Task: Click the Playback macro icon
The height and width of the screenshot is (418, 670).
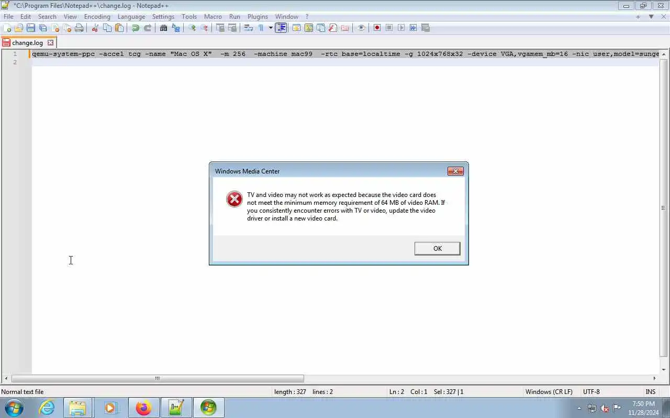Action: coord(401,28)
